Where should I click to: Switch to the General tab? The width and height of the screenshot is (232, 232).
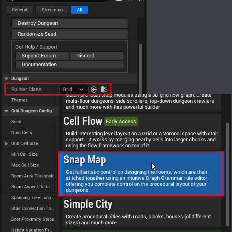(20, 10)
